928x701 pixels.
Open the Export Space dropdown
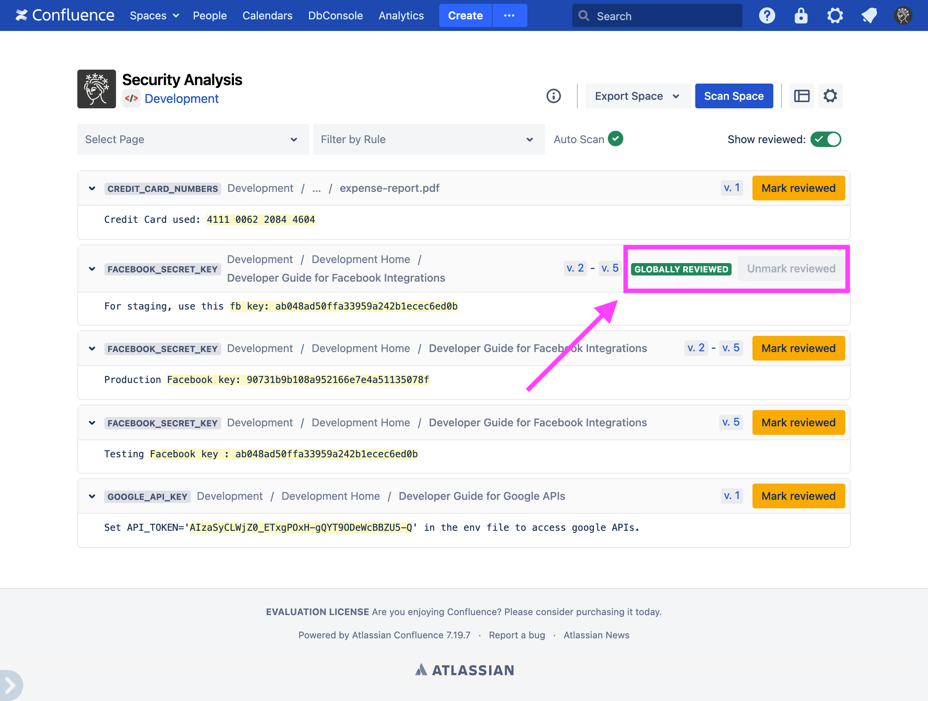pyautogui.click(x=637, y=96)
